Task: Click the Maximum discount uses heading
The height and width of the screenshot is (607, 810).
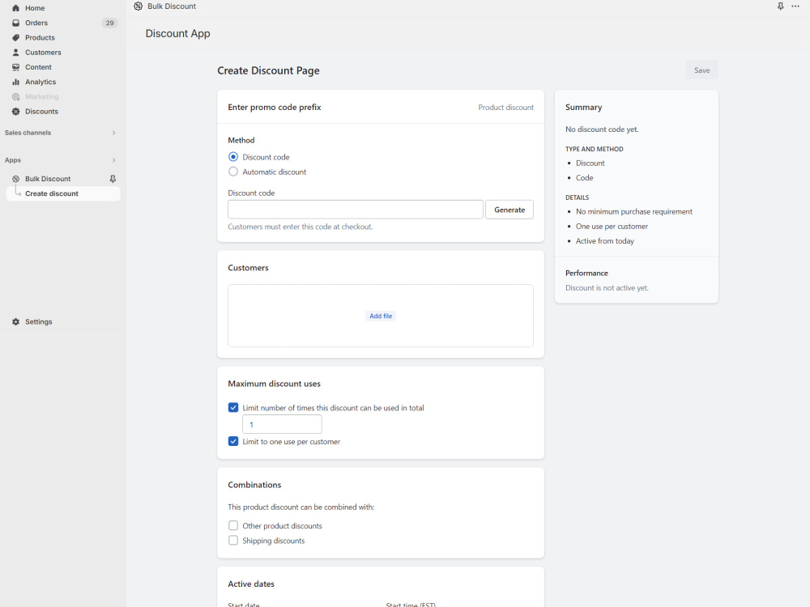Action: [274, 384]
